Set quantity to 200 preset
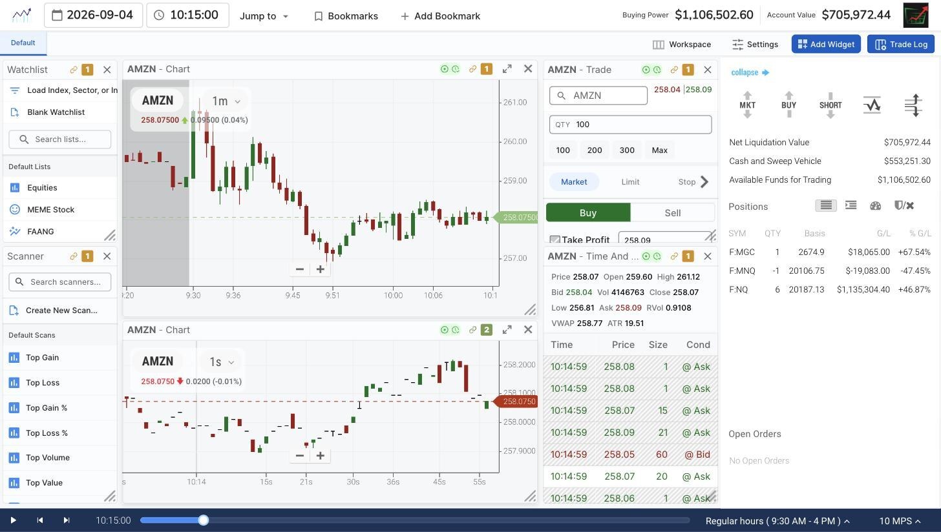The image size is (941, 532). pos(595,150)
